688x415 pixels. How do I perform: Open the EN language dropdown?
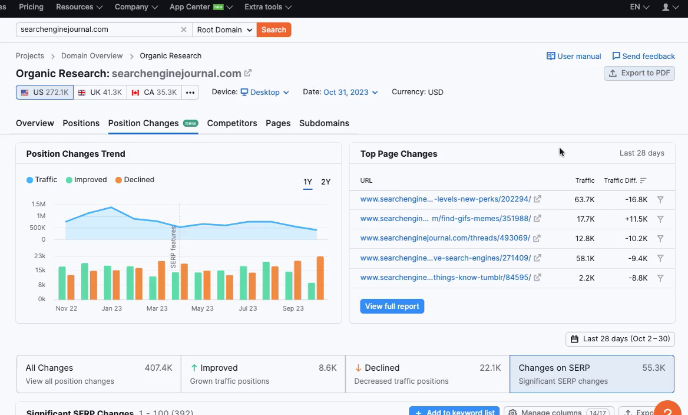(x=639, y=7)
